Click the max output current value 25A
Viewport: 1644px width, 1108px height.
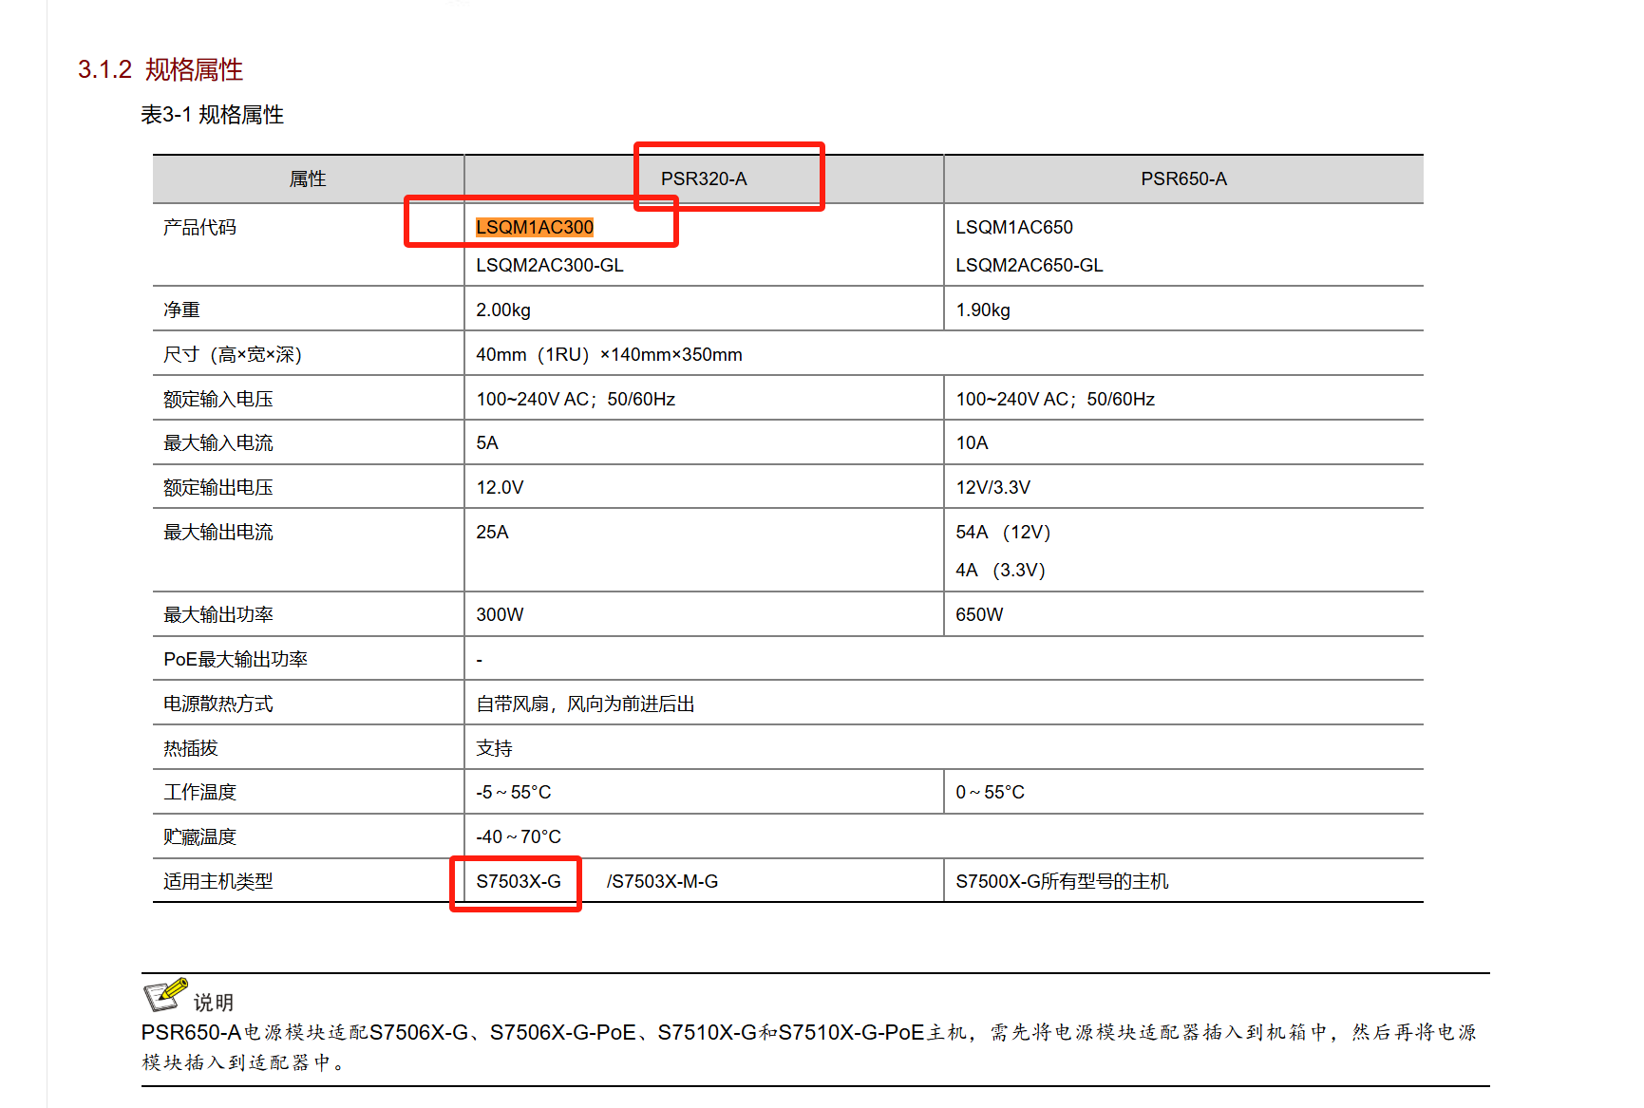492,532
